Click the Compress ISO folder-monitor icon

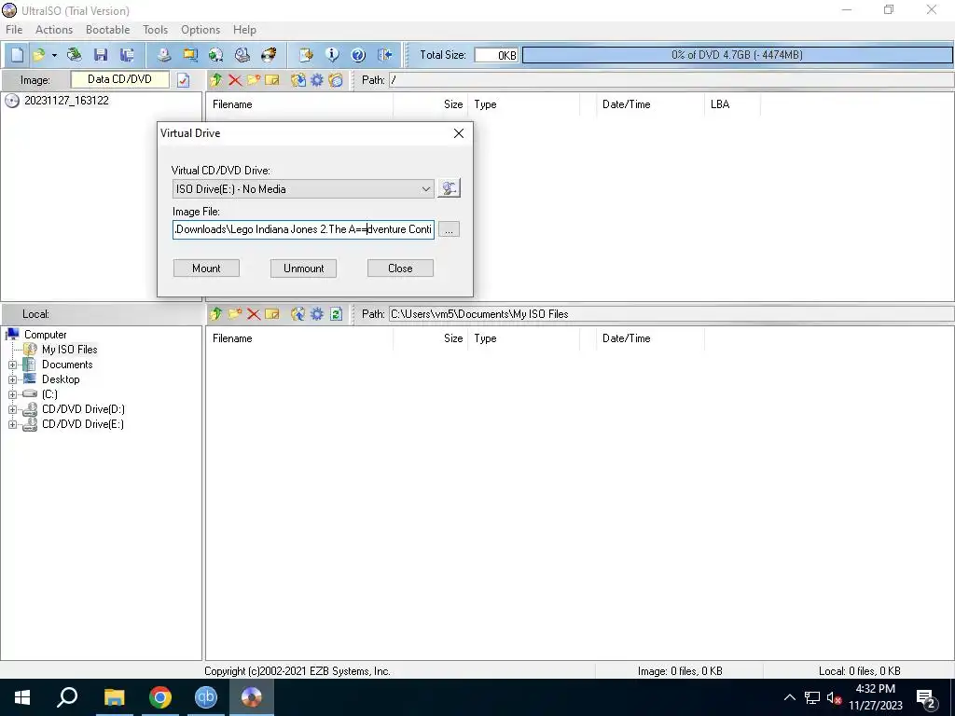point(190,55)
